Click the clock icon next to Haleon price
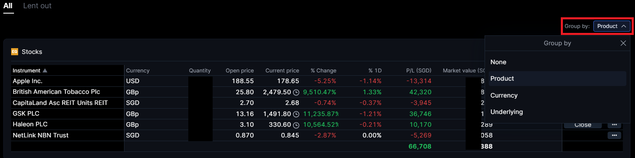The image size is (635, 158). 296,125
